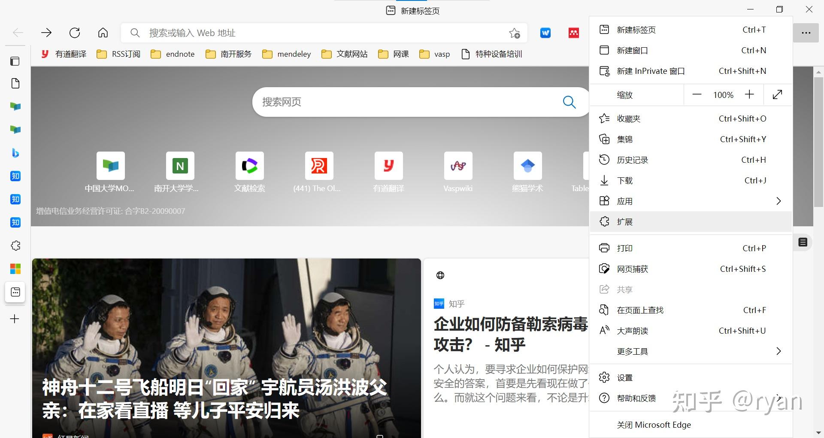Open the mendeley bookmark folder
Screen dimensions: 824x438
(286, 54)
